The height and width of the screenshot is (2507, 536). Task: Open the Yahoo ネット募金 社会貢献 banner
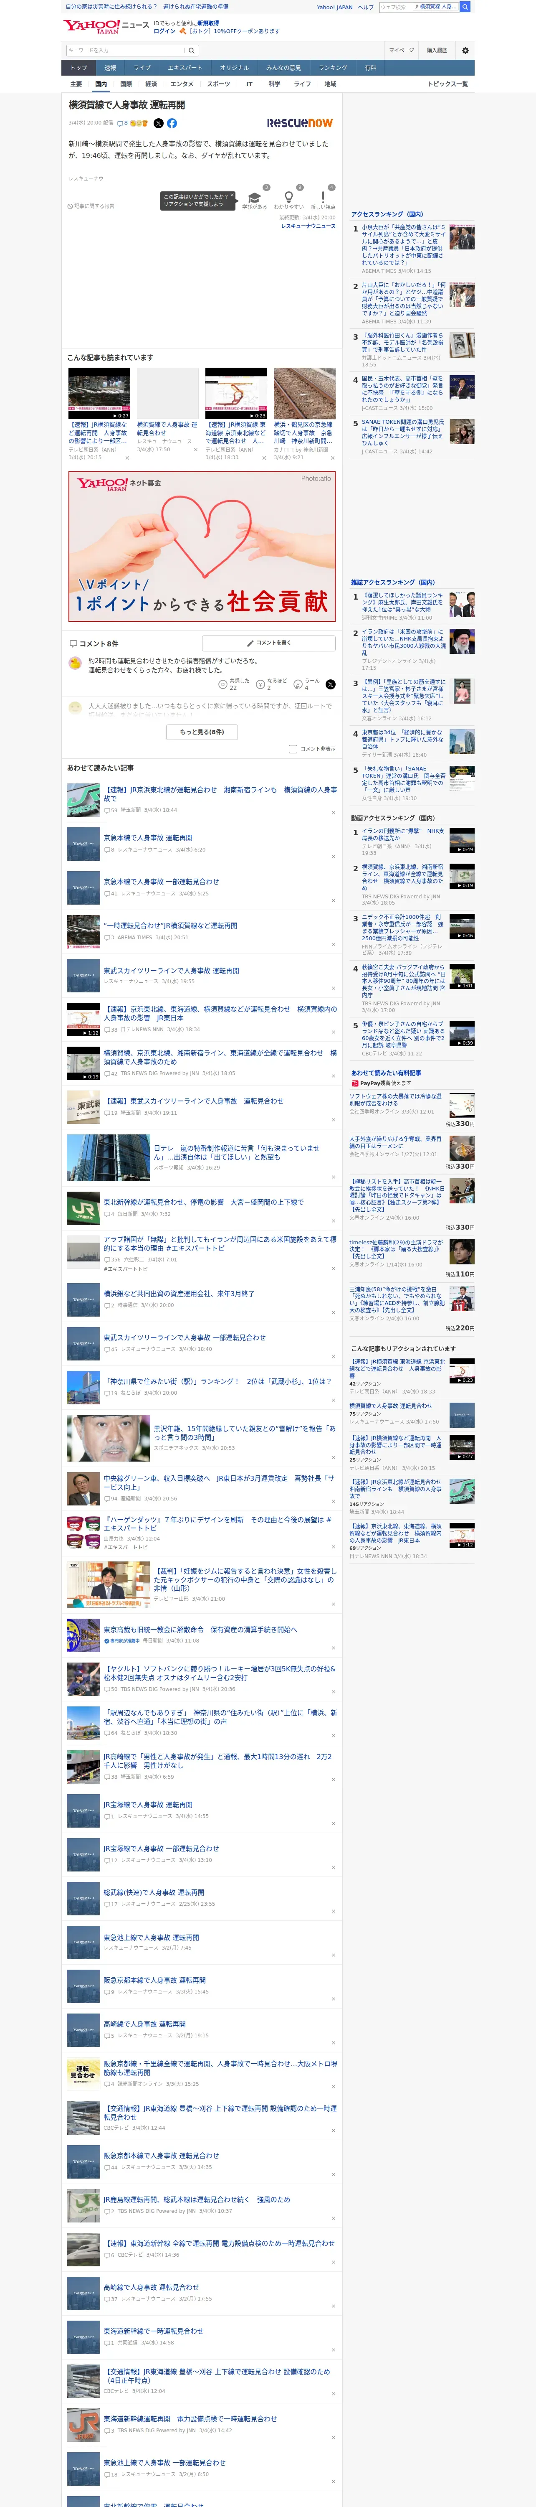pos(201,546)
